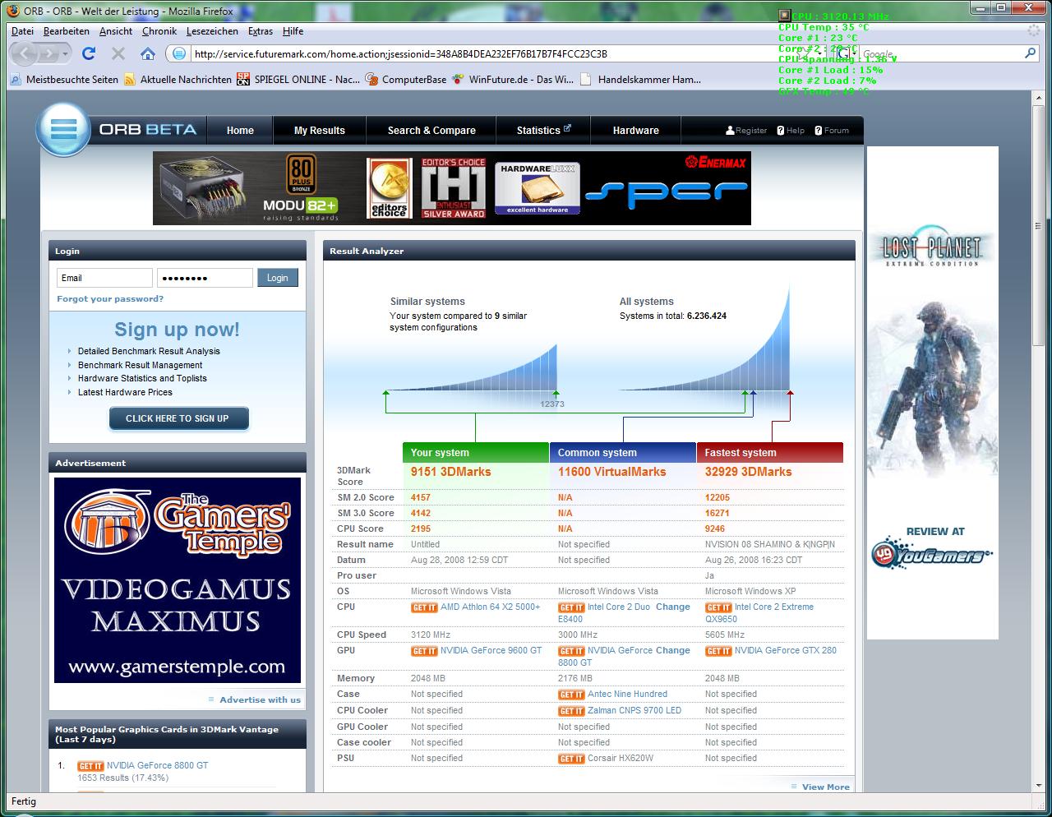Open the SPIEGEL ONLINE bookmark
Screen dimensions: 1052x817
(298, 80)
